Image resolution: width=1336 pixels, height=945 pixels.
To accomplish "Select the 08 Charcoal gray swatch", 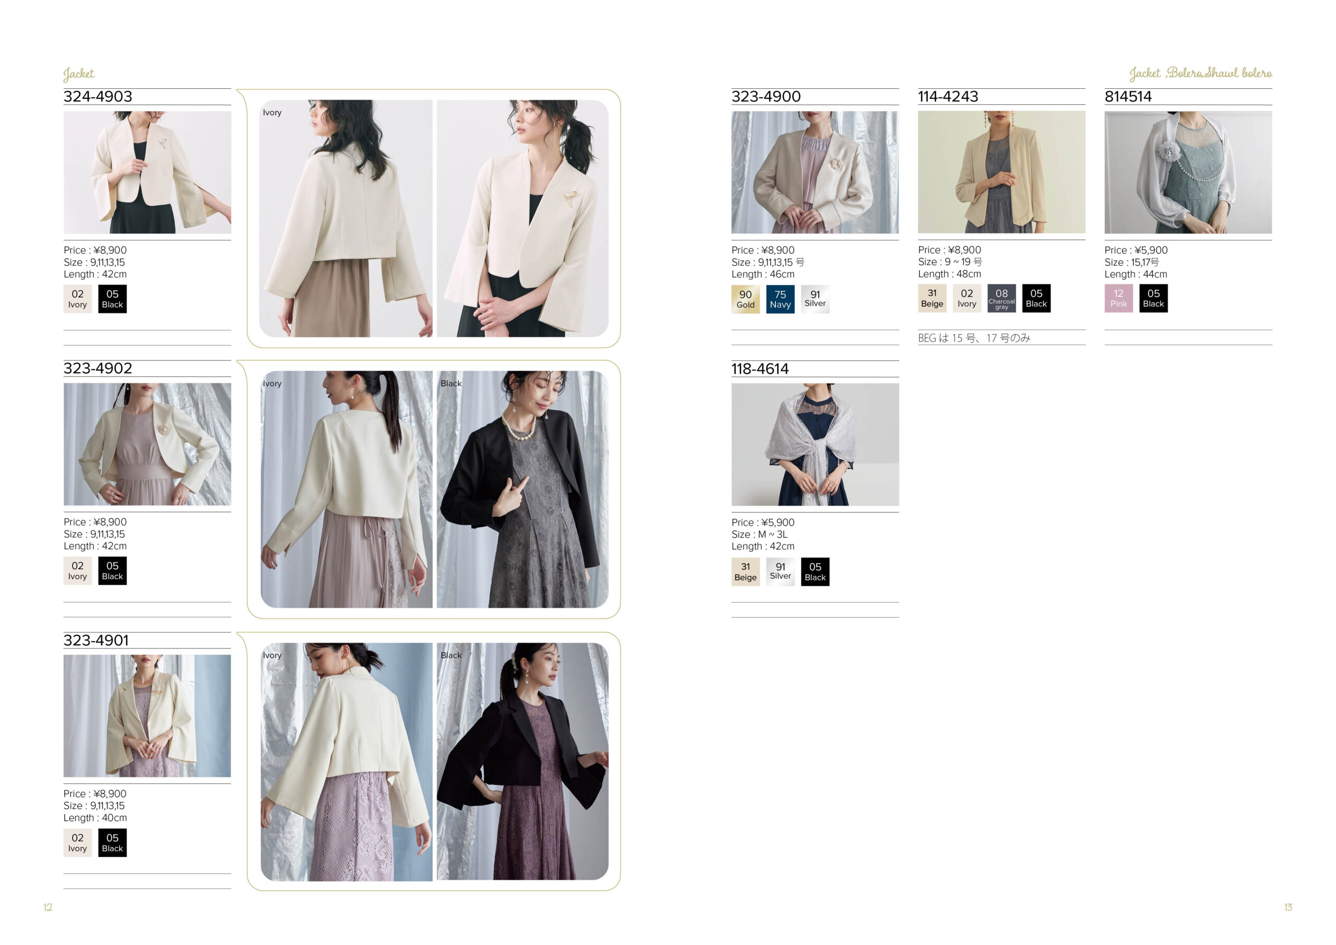I will click(x=1001, y=298).
